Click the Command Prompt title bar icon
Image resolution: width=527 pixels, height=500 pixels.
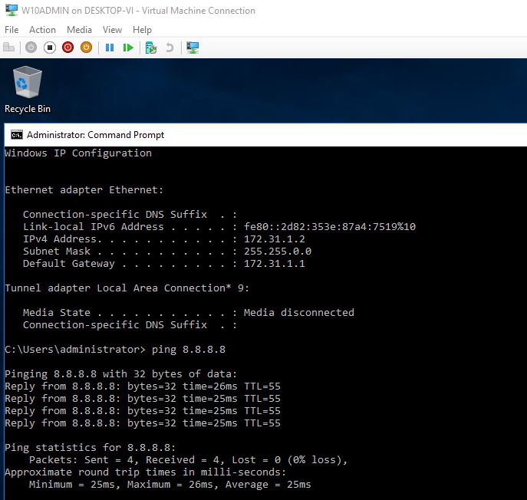tap(15, 135)
